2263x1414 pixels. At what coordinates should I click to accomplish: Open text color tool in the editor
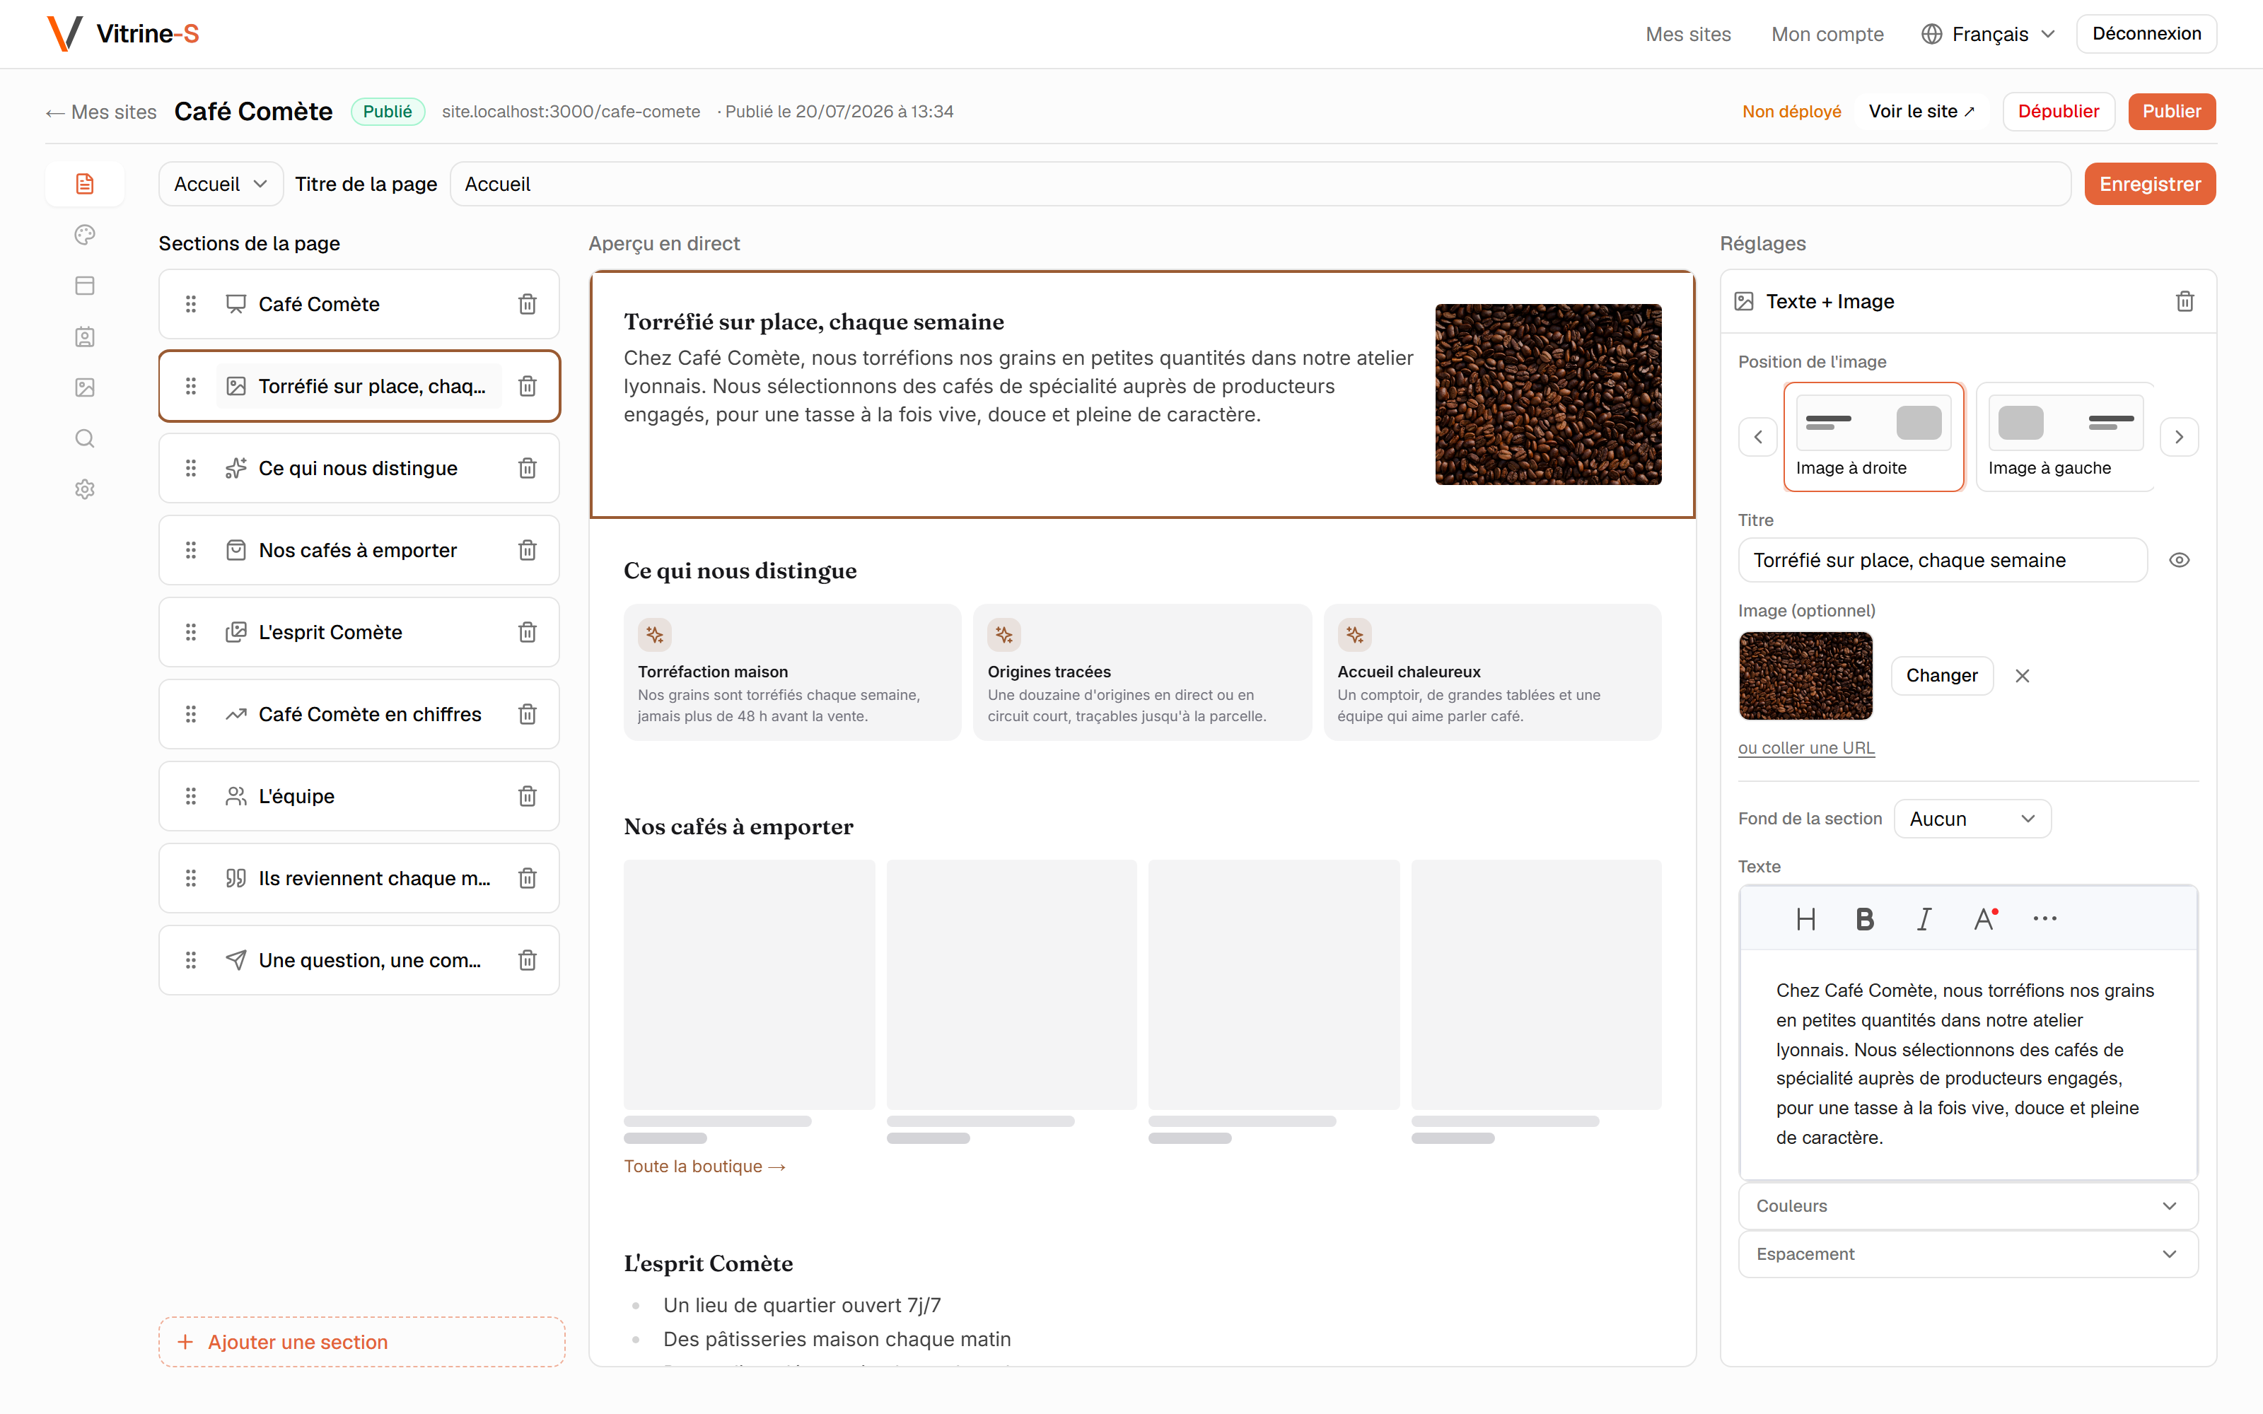(1984, 919)
